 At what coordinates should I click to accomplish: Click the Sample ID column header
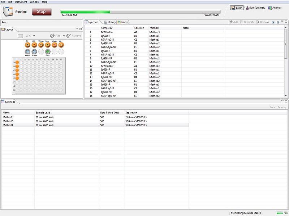(116, 28)
